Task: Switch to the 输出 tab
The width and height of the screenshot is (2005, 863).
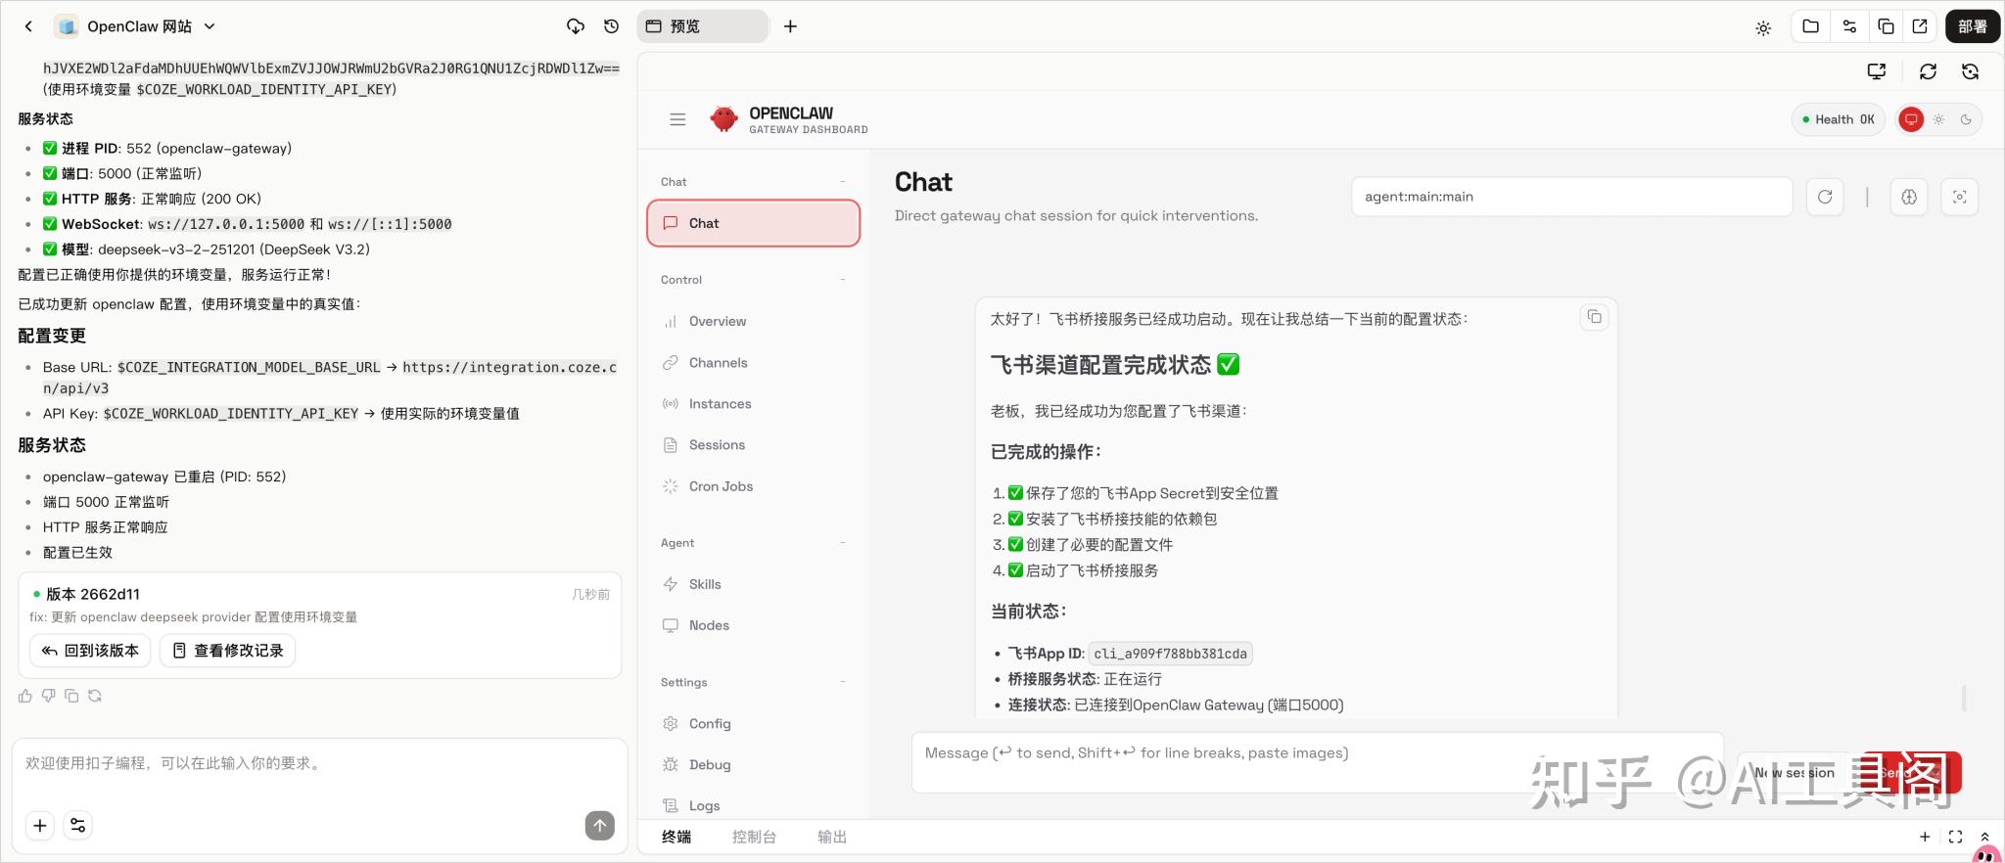Action: tap(832, 838)
